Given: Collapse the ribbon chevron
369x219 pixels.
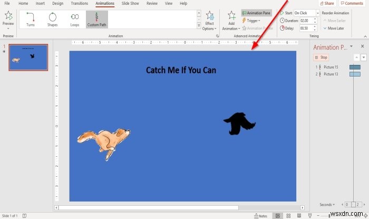Looking at the screenshot, I should click(365, 36).
